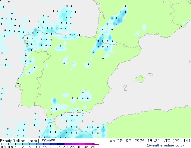
Task: Select the "35" legend value
Action: (72, 147)
